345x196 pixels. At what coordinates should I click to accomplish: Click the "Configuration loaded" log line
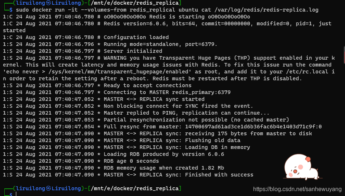pos(136,37)
